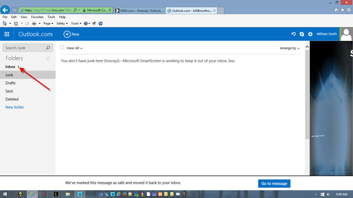Viewport: 353px width, 198px height.
Task: Click the Read mail toolbar icon
Action: [x=27, y=23]
